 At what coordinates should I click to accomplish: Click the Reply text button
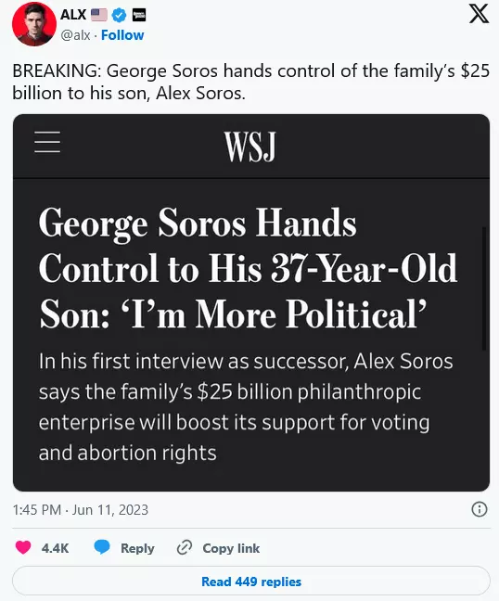click(137, 548)
